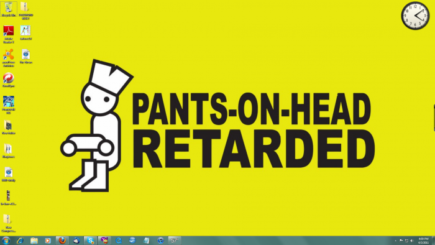
Task: Open the volume speaker control
Action: tap(412, 241)
